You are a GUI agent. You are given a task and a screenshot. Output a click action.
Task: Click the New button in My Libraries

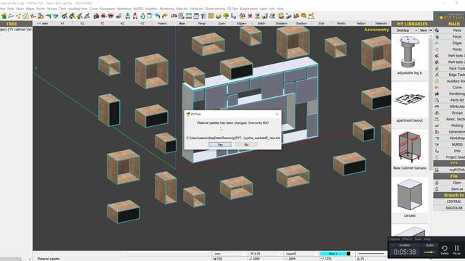pos(424,30)
